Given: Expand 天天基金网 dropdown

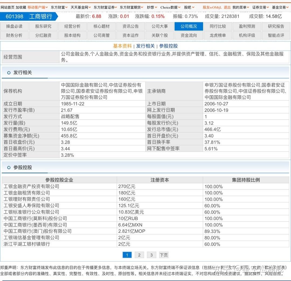Looking at the screenshot, I should click(81, 8).
